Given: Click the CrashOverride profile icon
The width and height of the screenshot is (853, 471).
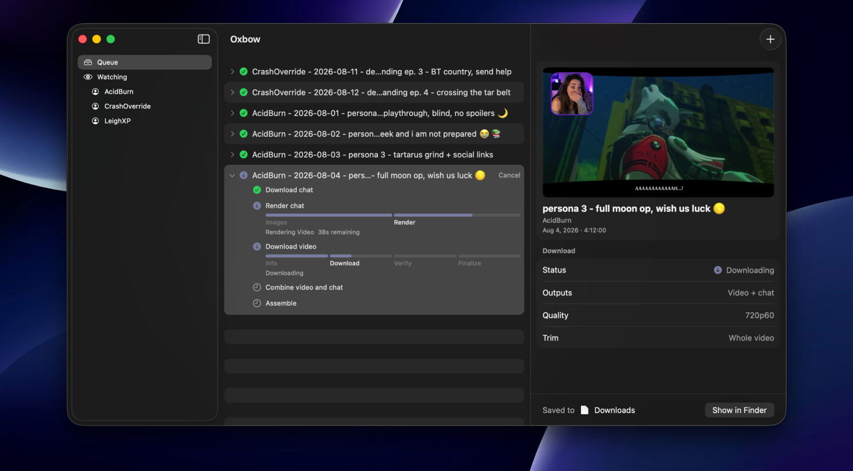Looking at the screenshot, I should (95, 106).
